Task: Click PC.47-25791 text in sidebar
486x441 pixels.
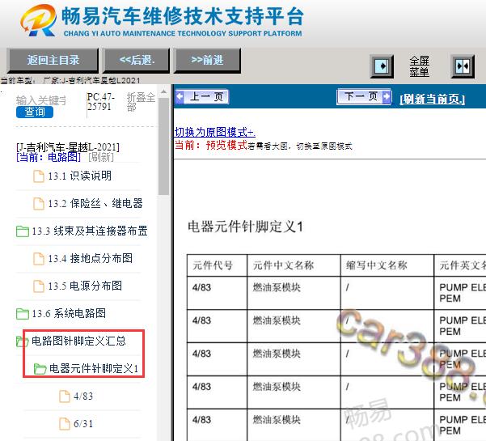Action: click(101, 102)
